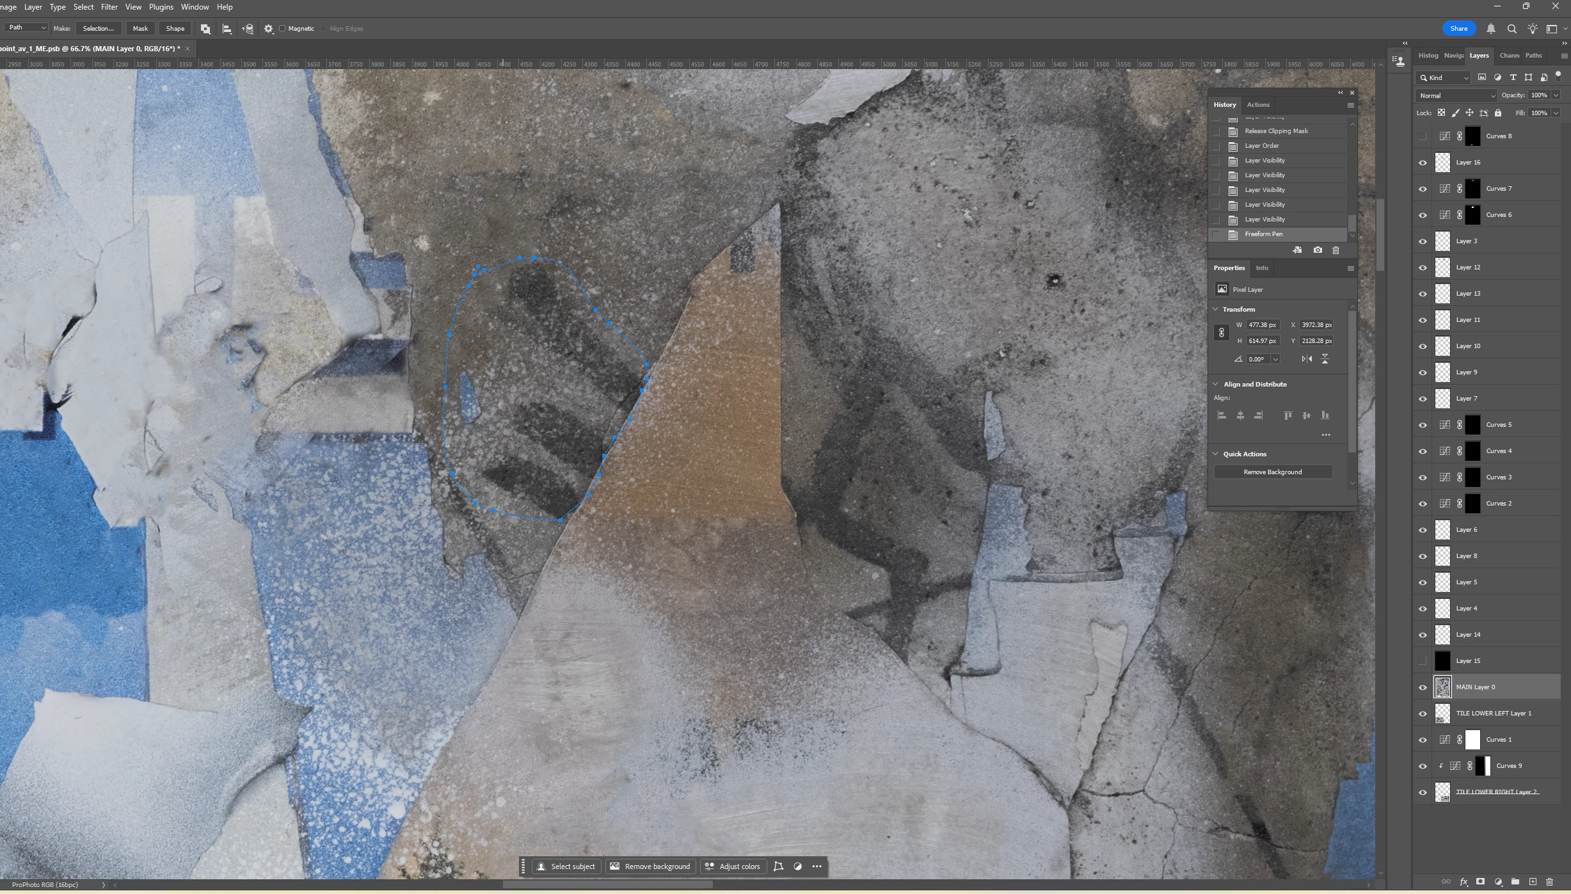Open path alignment options icon

[227, 29]
